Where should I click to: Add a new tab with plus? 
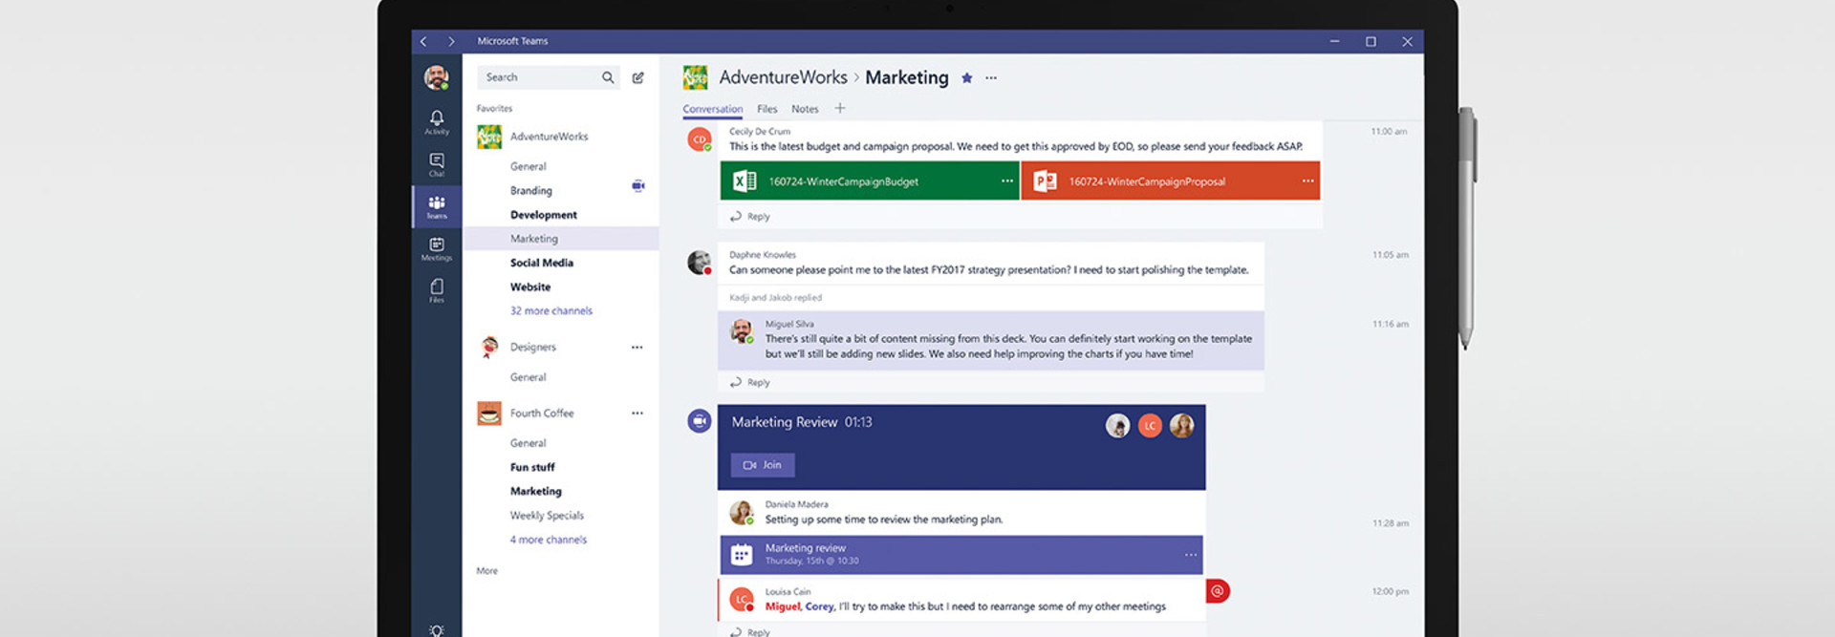click(x=840, y=108)
